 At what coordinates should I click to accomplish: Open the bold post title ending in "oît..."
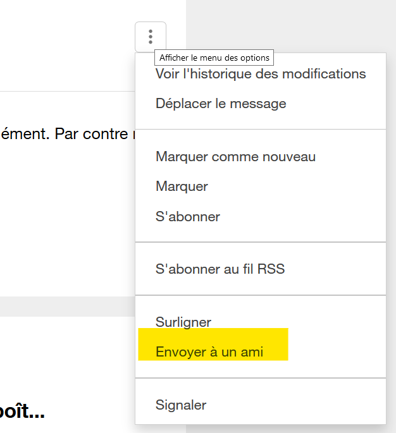[22, 413]
